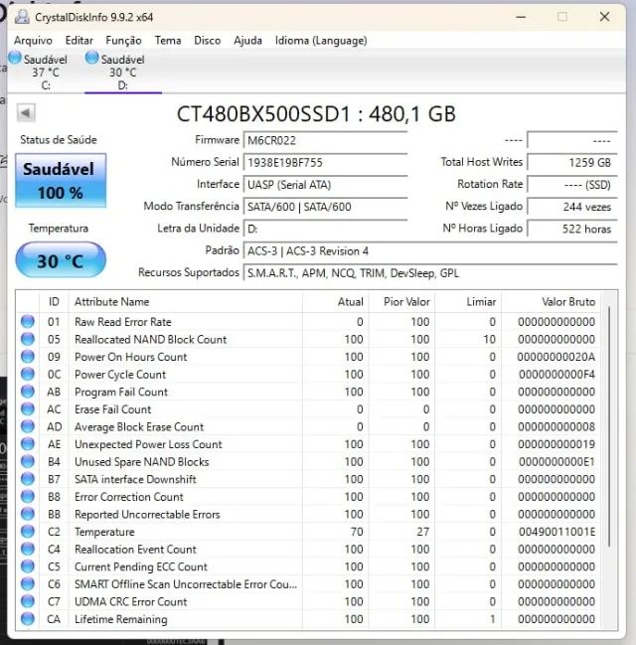Screen dimensions: 636x645
Task: Click the status orb for Unexpected Power Loss Count
Action: [28, 444]
